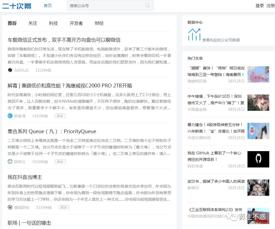Open hot article 暴力建仓！A股惊现神奇五分钟
This screenshot has height=229, width=275.
coord(216,128)
